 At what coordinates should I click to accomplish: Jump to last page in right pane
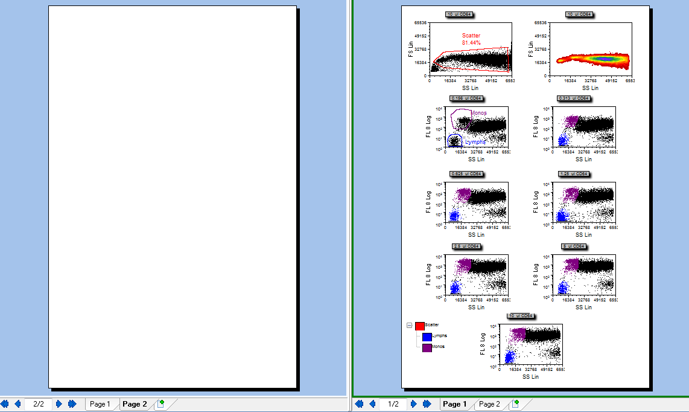(x=427, y=404)
